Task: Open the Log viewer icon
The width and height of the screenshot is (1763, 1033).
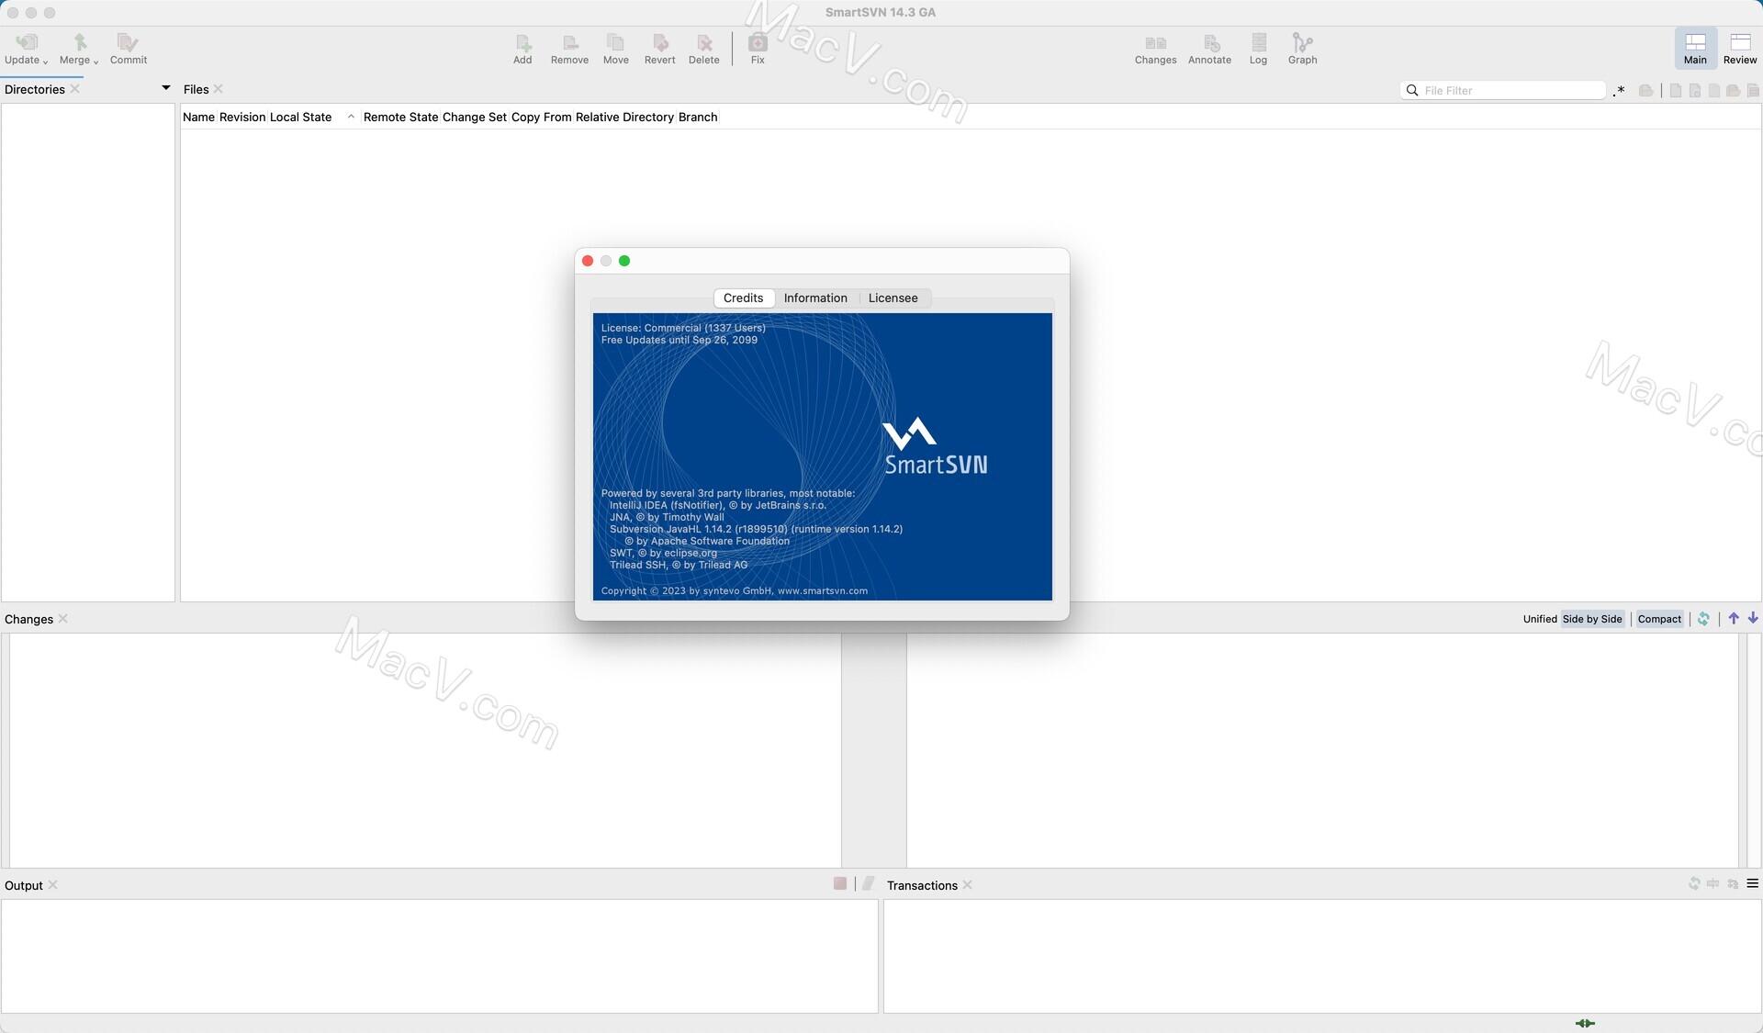Action: (1258, 48)
